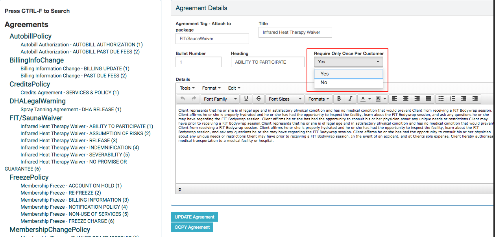The image size is (495, 237).
Task: Open Membership Freeze - BILLING INFORMATION (3)
Action: coord(74,200)
